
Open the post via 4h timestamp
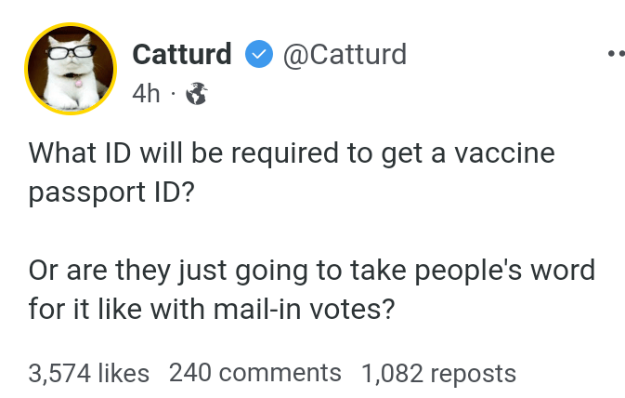(x=147, y=94)
